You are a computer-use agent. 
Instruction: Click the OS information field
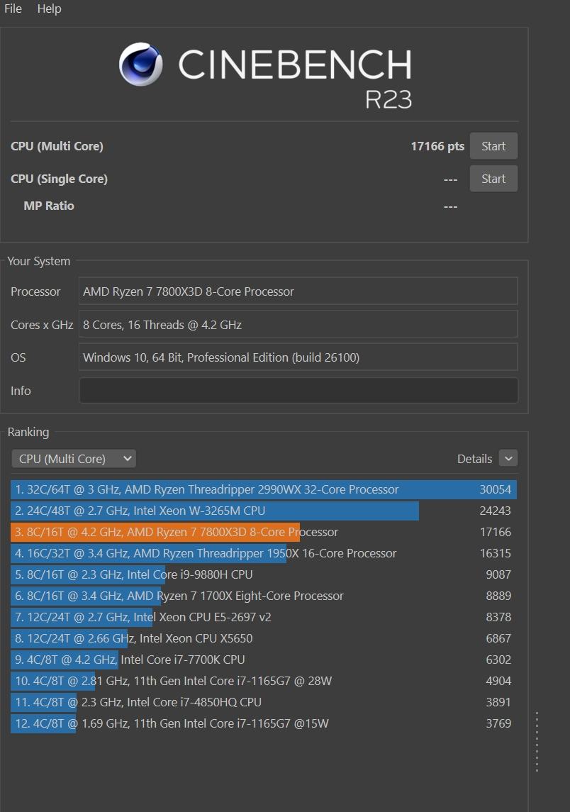tap(298, 357)
